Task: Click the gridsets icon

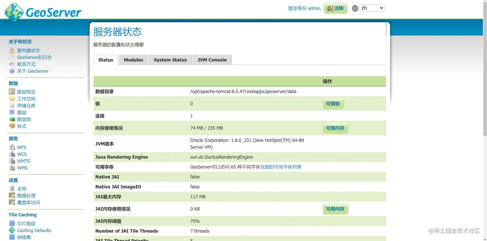Action: [12, 237]
